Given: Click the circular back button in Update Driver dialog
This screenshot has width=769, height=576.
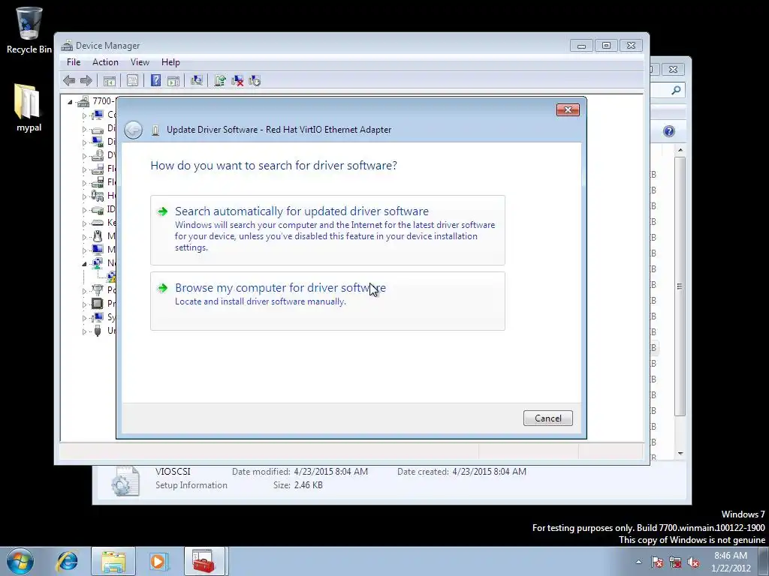Looking at the screenshot, I should click(x=134, y=130).
